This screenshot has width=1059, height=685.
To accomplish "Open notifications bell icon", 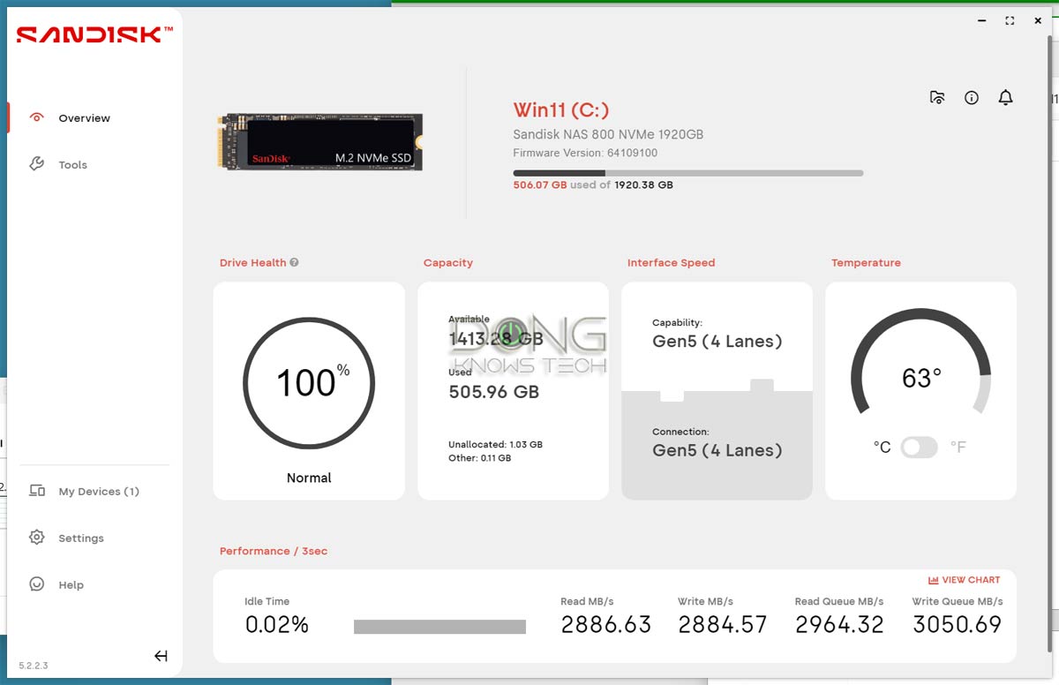I will click(1005, 98).
